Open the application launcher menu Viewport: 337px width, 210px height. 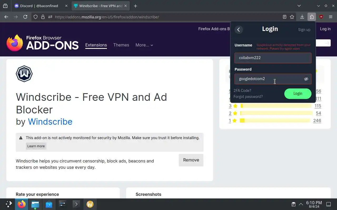[x=9, y=204]
